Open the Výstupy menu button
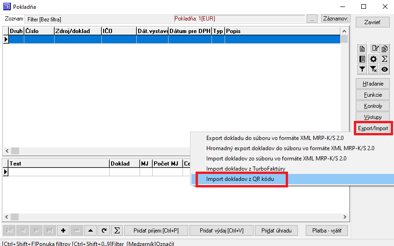The height and width of the screenshot is (246, 394). pyautogui.click(x=373, y=117)
